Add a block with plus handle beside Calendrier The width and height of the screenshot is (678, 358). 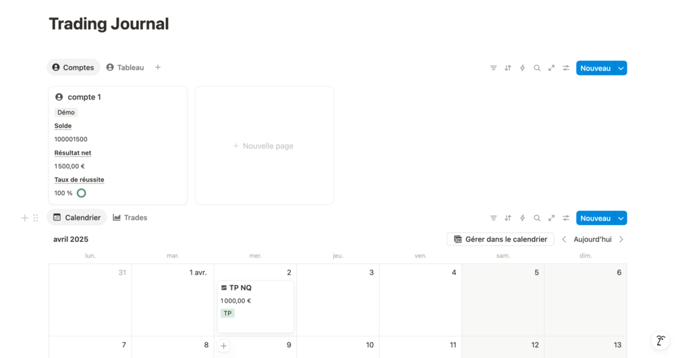point(25,218)
